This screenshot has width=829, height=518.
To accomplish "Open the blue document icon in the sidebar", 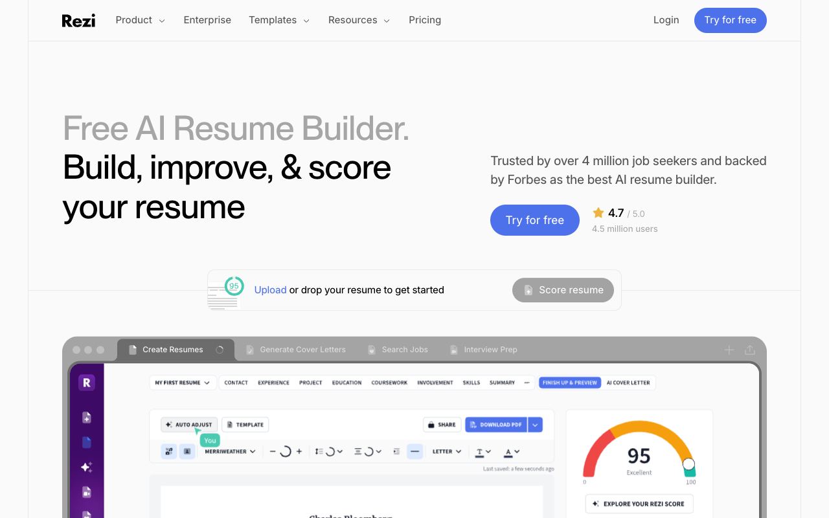I will pos(87,443).
